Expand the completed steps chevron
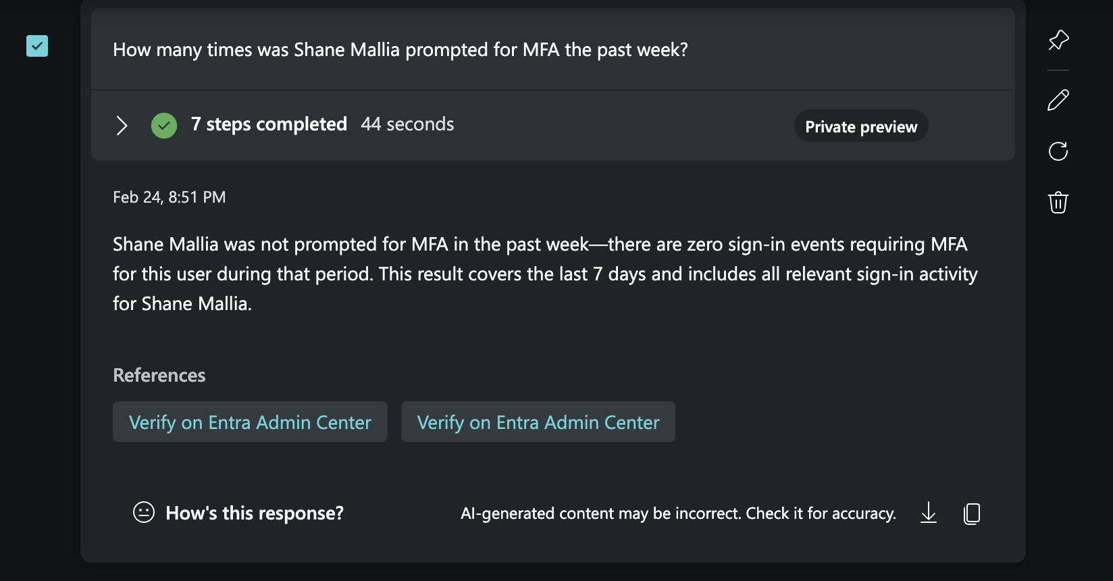The image size is (1113, 581). tap(122, 126)
